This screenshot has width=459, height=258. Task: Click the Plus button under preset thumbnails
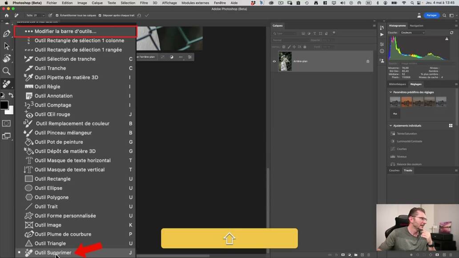pos(395,114)
